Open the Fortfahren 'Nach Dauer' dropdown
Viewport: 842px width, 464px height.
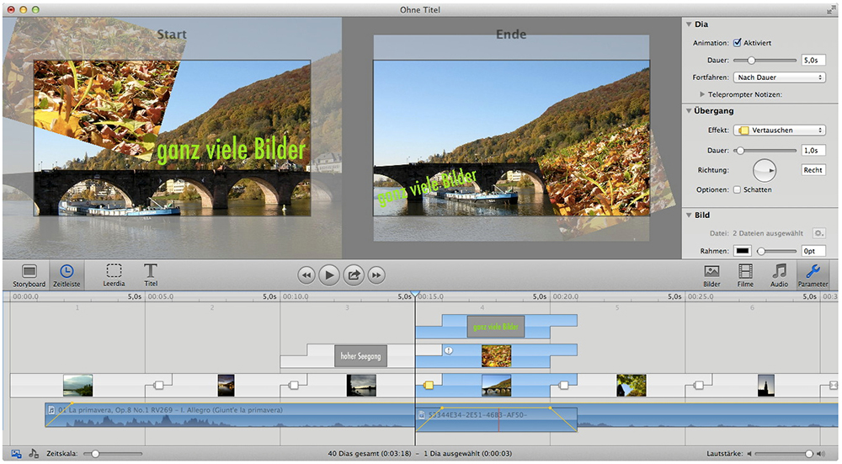tap(779, 77)
